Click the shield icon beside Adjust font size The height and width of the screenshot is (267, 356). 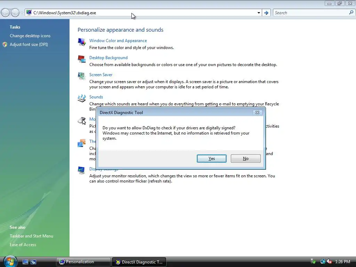coord(5,44)
